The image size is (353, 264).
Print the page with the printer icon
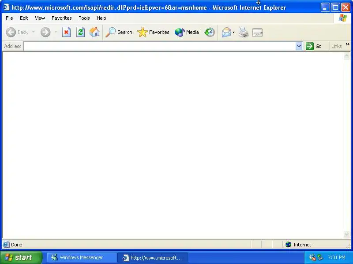pos(244,32)
